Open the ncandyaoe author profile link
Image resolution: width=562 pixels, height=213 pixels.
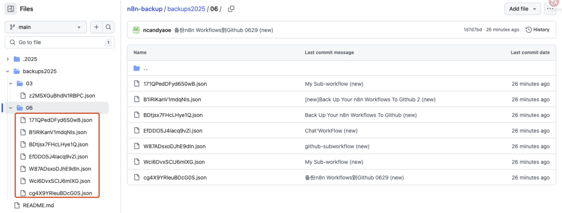coord(157,30)
